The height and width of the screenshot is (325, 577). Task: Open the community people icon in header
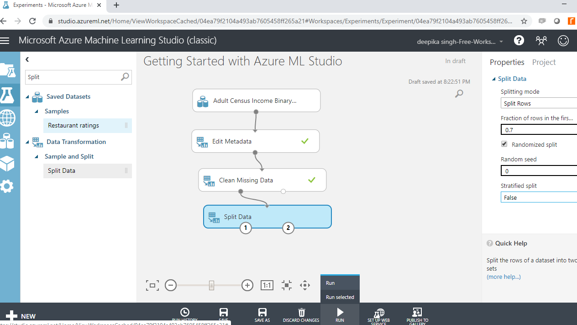(x=541, y=40)
